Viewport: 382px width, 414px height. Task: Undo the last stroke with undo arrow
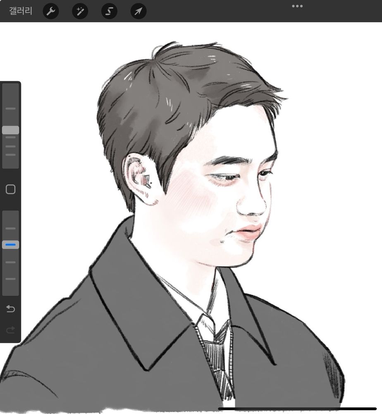[x=11, y=309]
